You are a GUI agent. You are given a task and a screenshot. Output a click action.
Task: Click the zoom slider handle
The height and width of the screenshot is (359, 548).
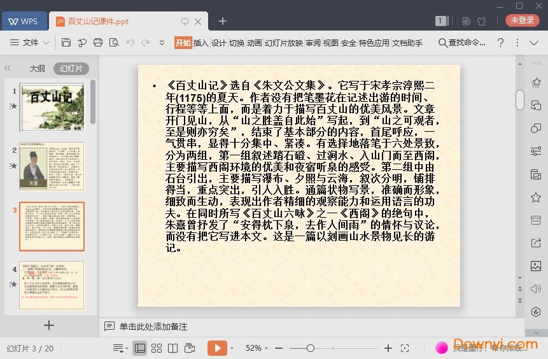click(311, 348)
